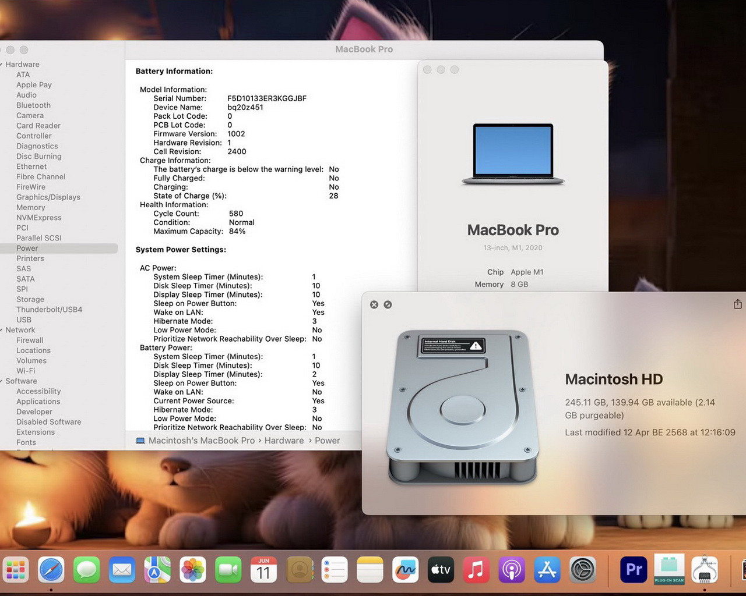Select Graphics/Displays in the sidebar
Image resolution: width=746 pixels, height=596 pixels.
(48, 197)
